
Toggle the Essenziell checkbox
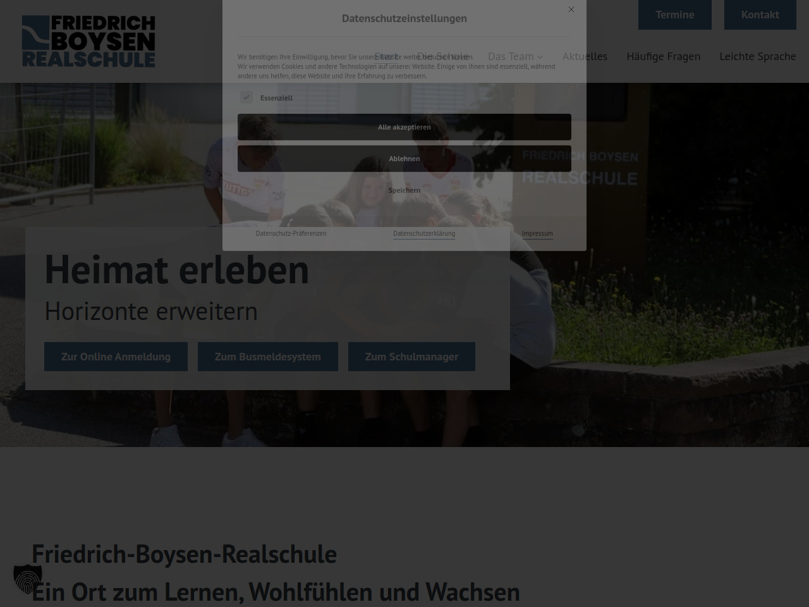[246, 97]
